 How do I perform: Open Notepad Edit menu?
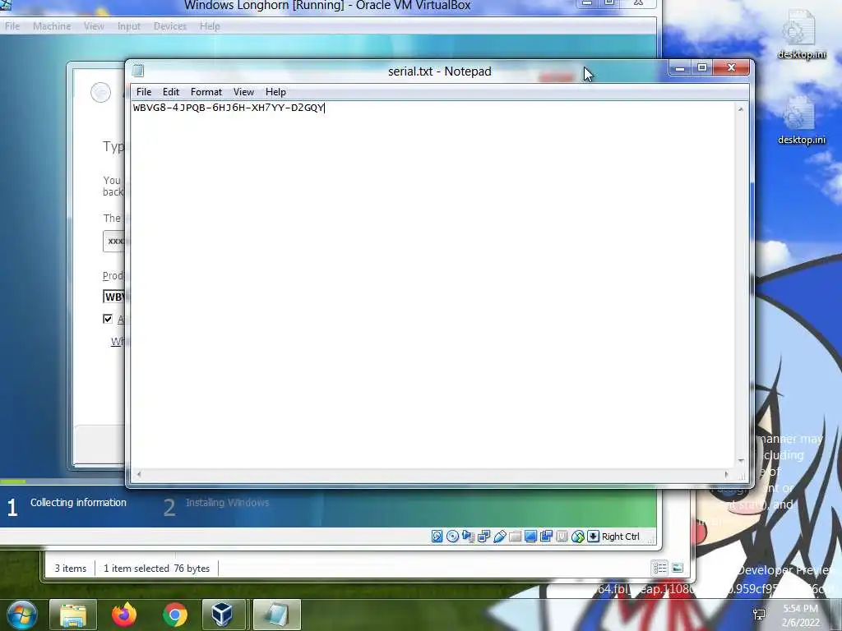[171, 92]
